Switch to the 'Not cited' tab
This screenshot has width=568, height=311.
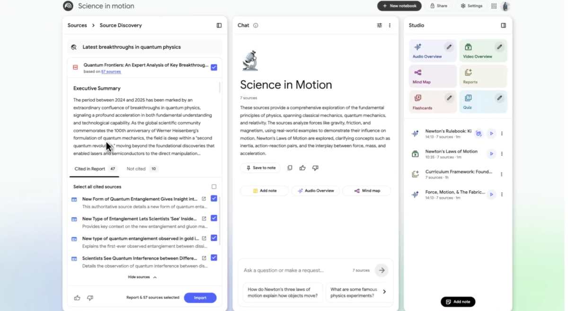[136, 169]
